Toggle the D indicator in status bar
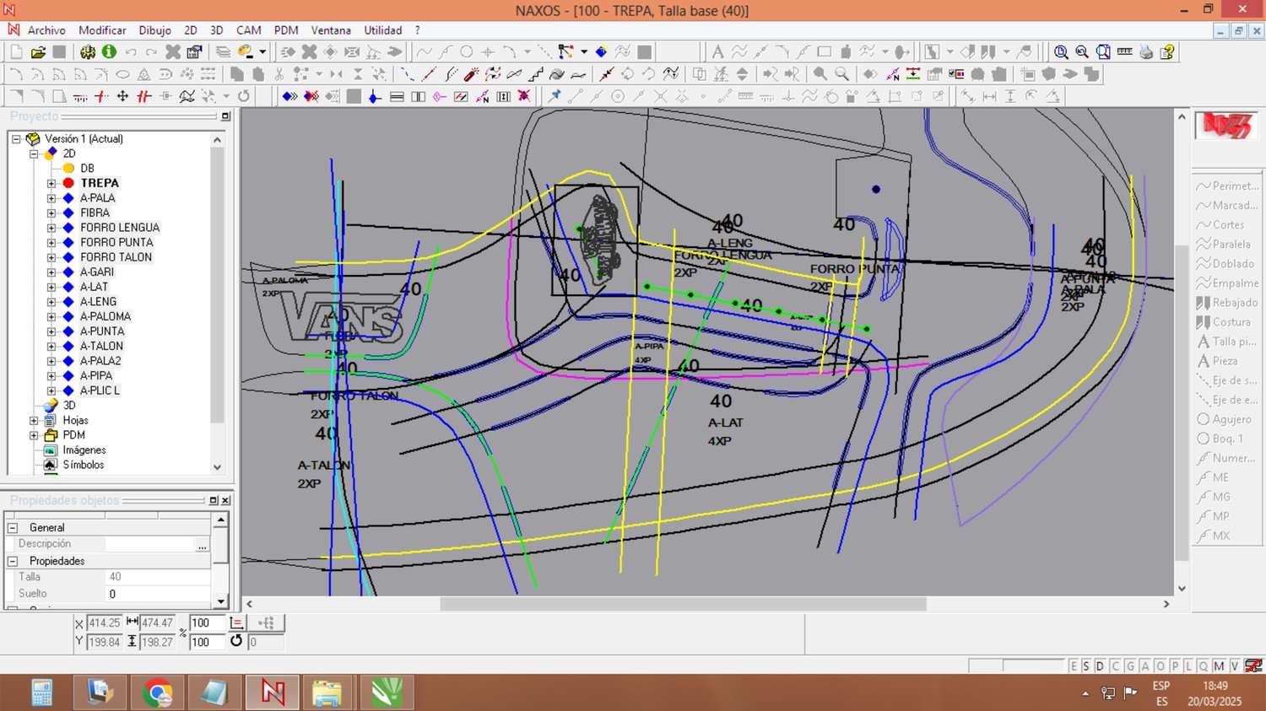Image resolution: width=1266 pixels, height=711 pixels. tap(1100, 666)
